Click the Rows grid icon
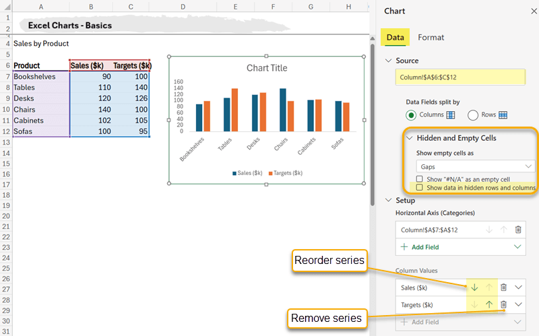Viewport: 539px width, 336px height. click(x=503, y=115)
